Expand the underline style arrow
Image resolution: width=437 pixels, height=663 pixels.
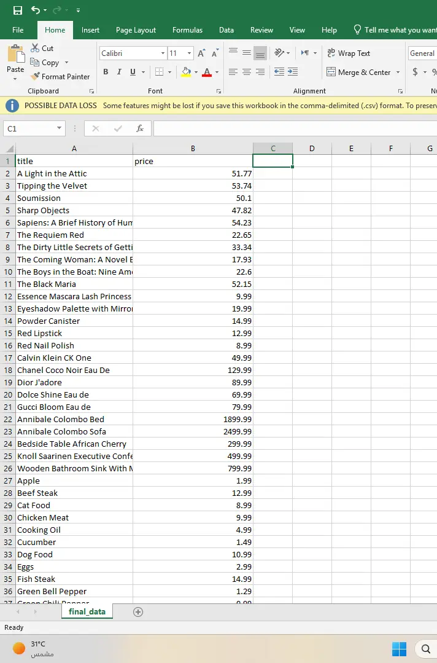click(x=143, y=73)
